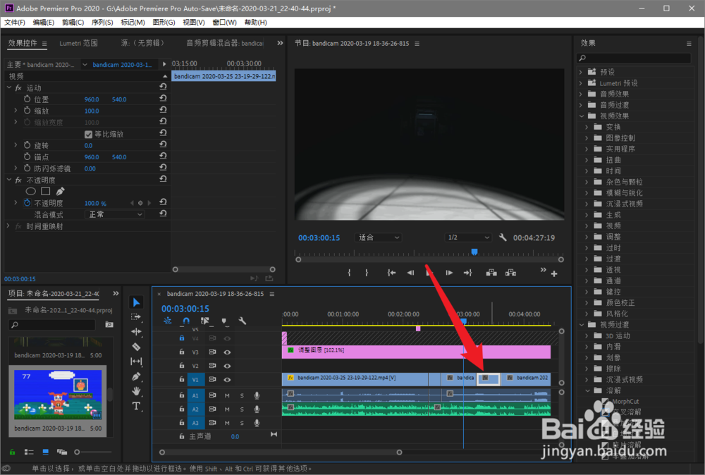
Task: Switch project panel to list view
Action: coord(29,452)
